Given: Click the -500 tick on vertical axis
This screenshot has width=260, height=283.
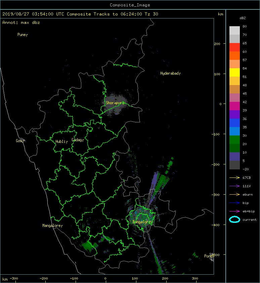Looking at the screenshot, I should [x=216, y=255].
